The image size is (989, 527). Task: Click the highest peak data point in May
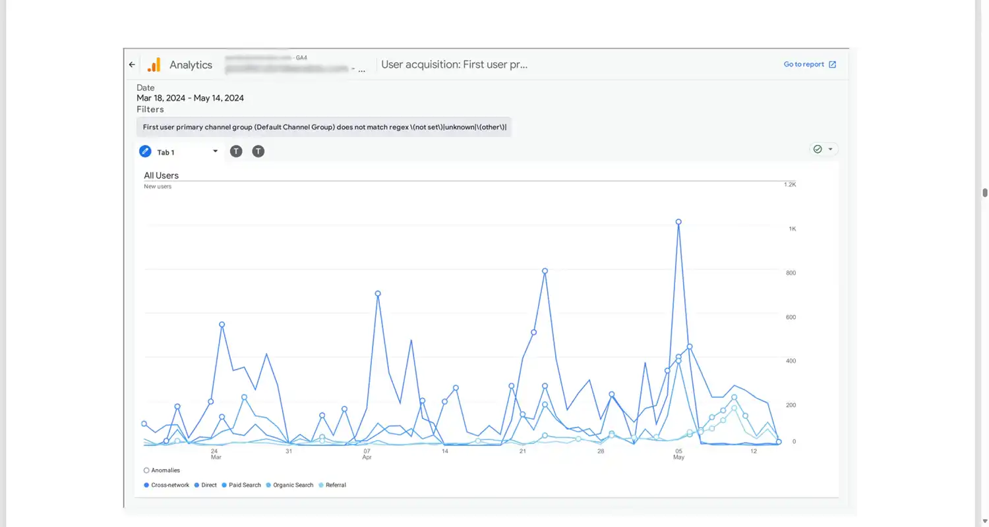(x=678, y=222)
